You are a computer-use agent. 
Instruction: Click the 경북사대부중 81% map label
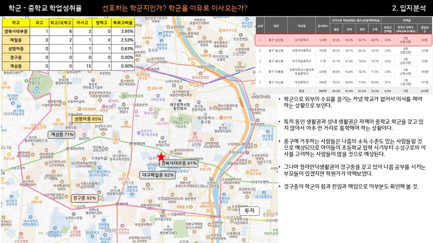(x=179, y=163)
